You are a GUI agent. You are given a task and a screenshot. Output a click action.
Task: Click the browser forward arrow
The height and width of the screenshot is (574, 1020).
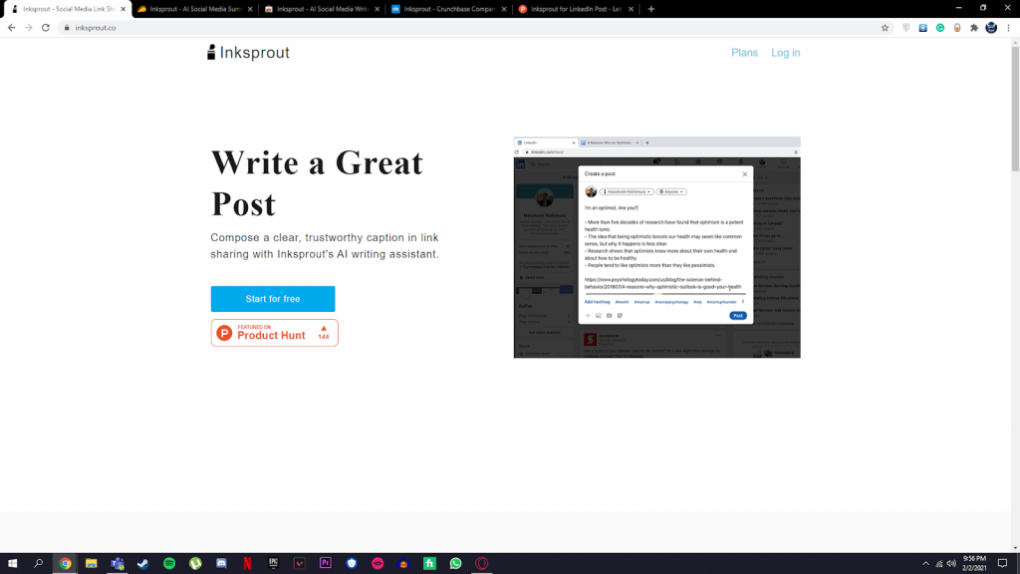[x=29, y=28]
